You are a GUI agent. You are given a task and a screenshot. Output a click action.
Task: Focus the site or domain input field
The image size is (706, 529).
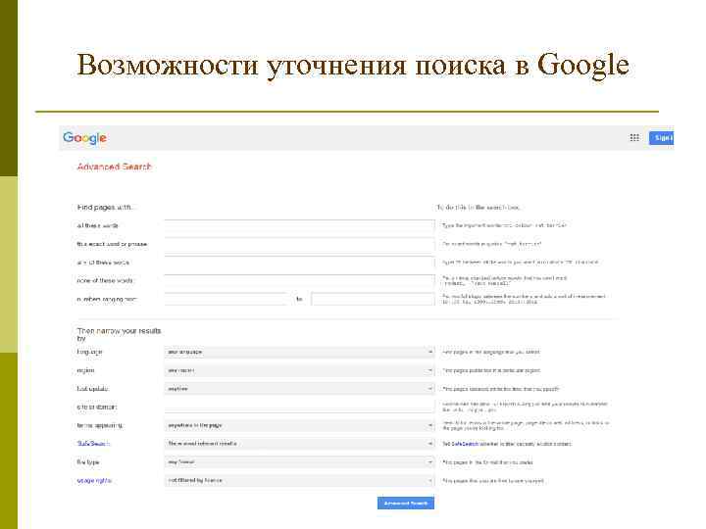pos(299,407)
